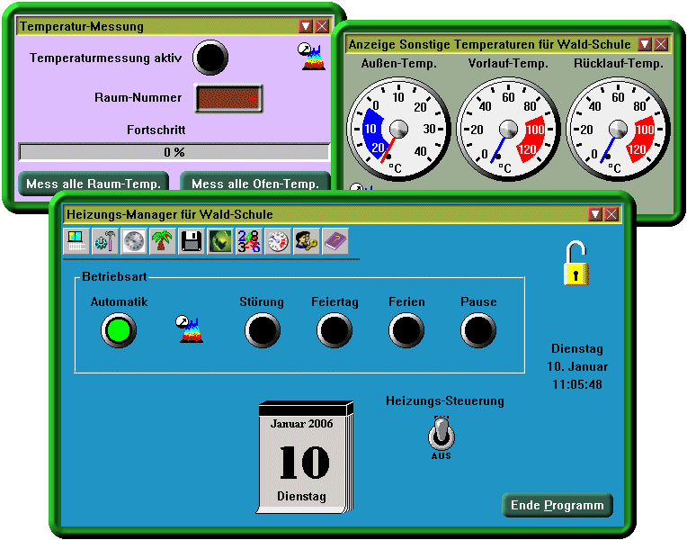687x540 pixels.
Task: Click the open padlock icon
Action: [575, 263]
